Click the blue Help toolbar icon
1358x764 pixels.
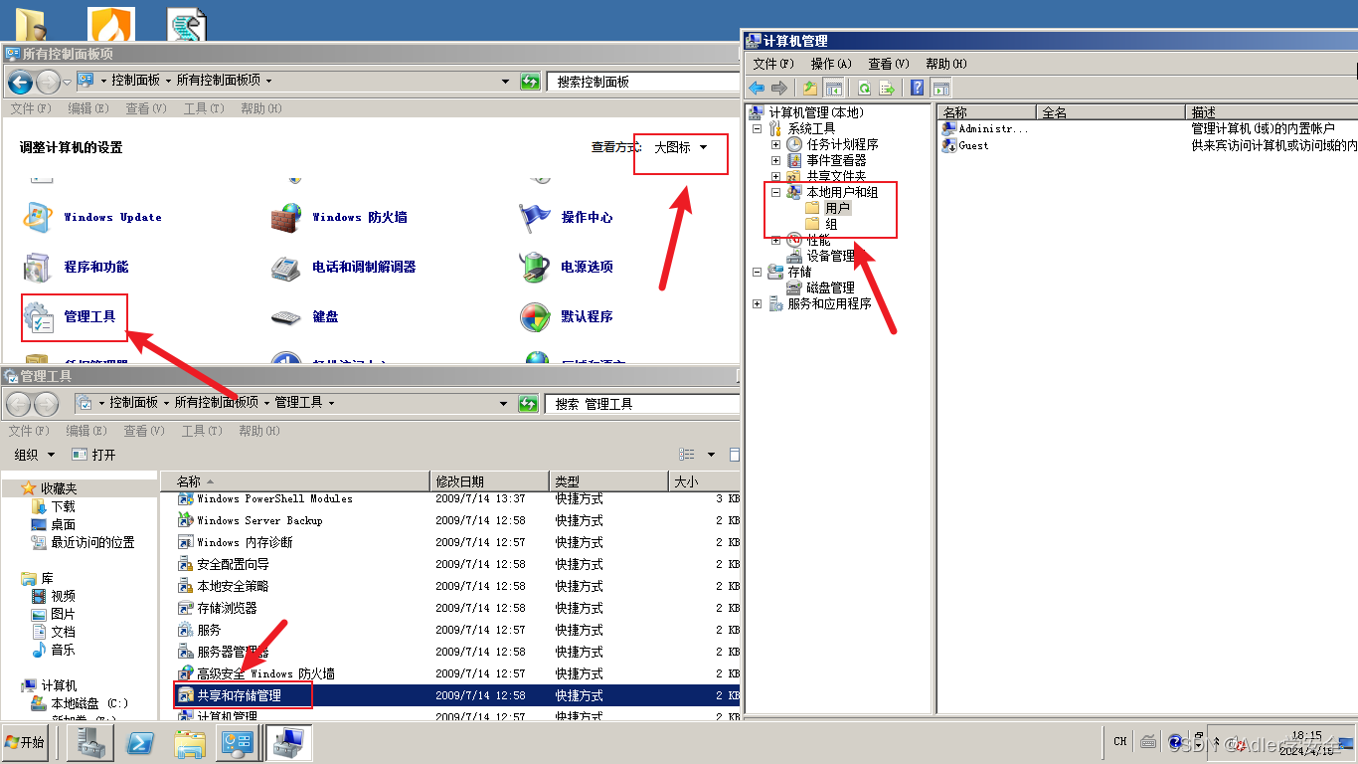[918, 88]
